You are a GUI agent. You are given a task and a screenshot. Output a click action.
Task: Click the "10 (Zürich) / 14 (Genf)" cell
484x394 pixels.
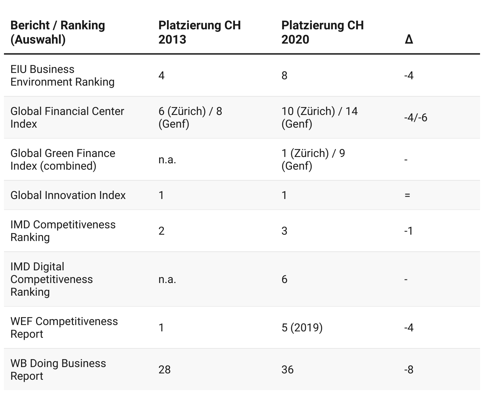pyautogui.click(x=319, y=117)
